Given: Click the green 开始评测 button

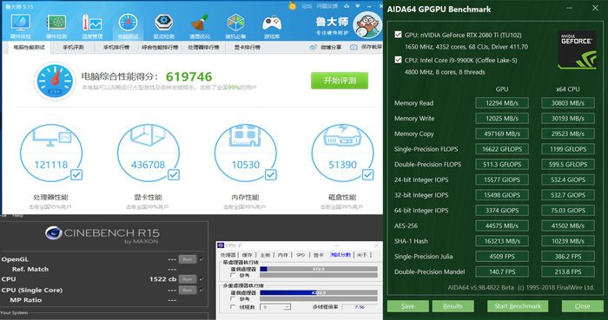Looking at the screenshot, I should click(x=340, y=81).
